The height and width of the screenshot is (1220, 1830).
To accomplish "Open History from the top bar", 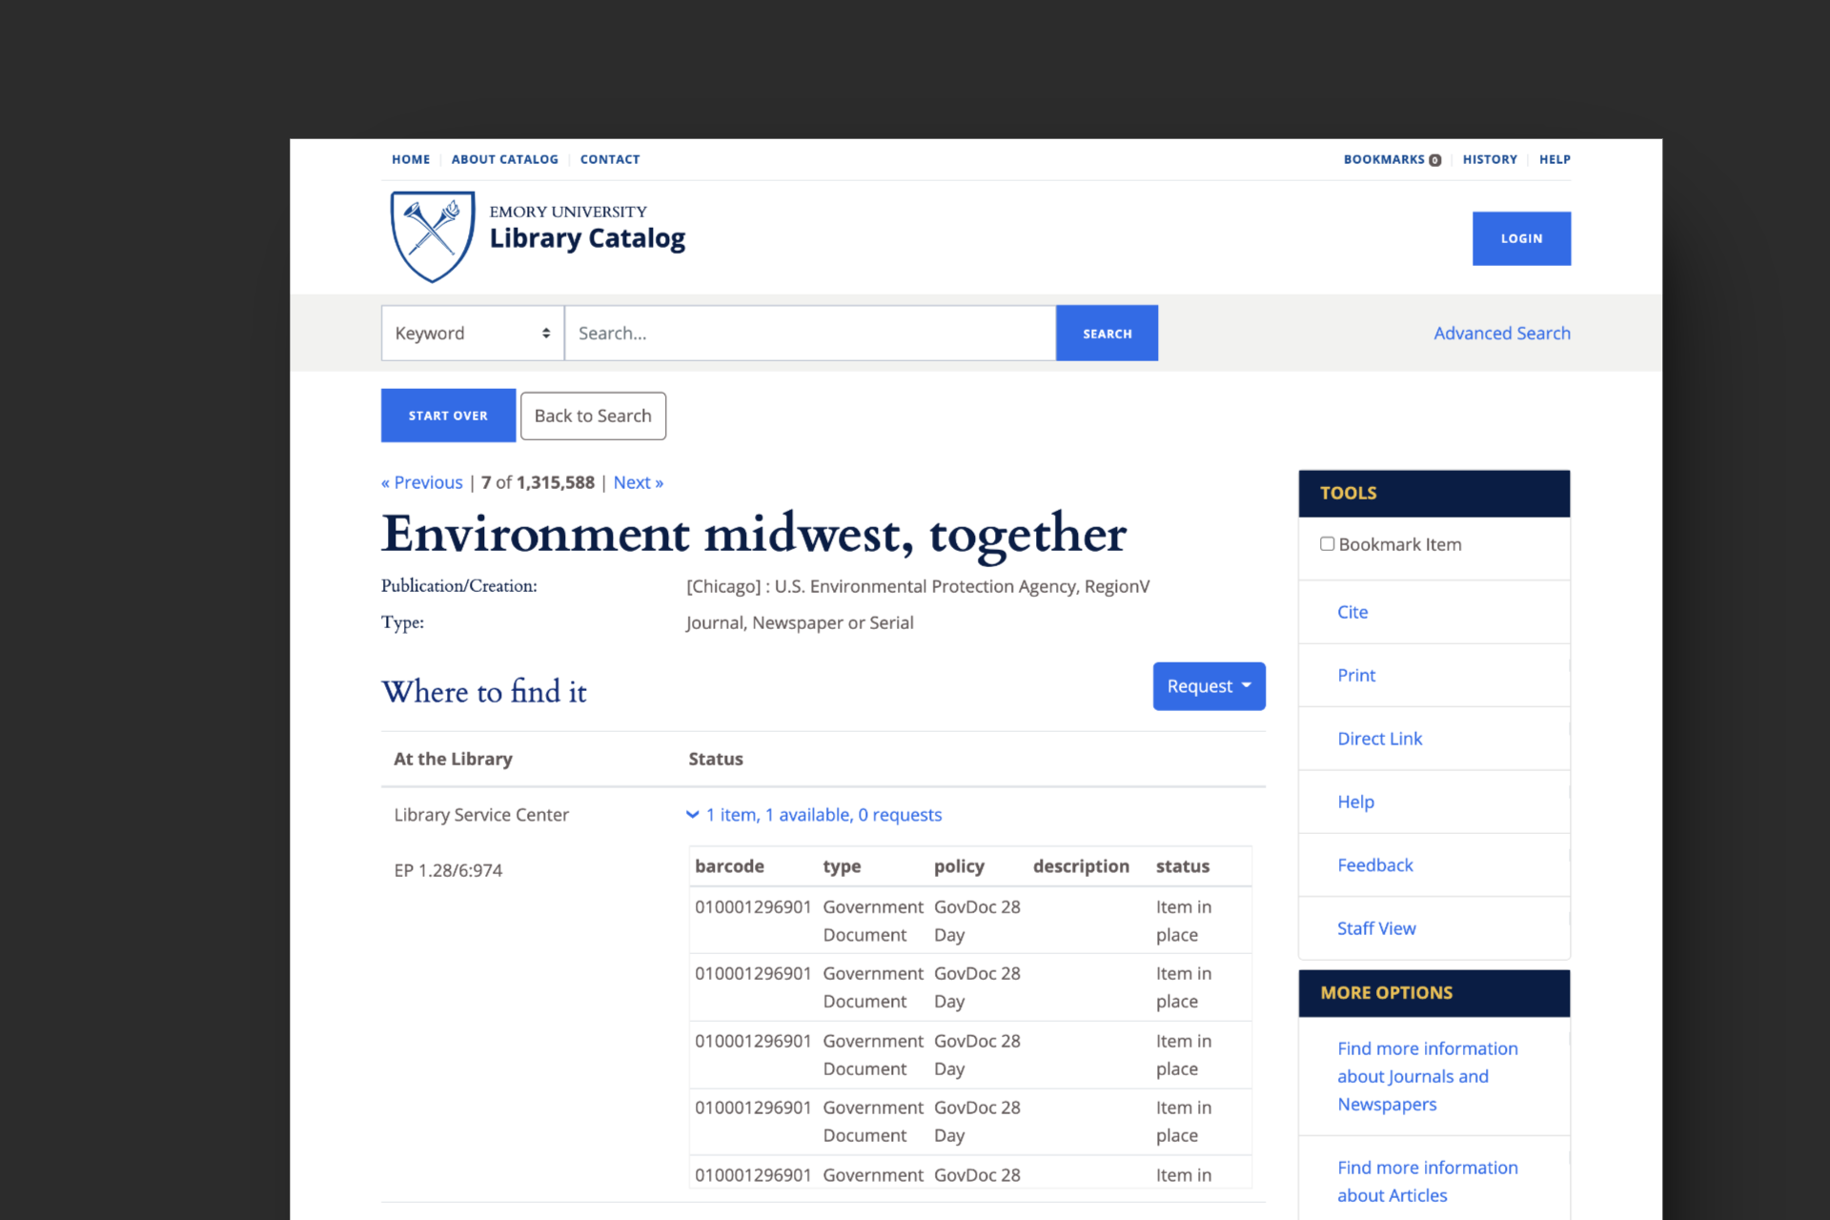I will (x=1489, y=159).
